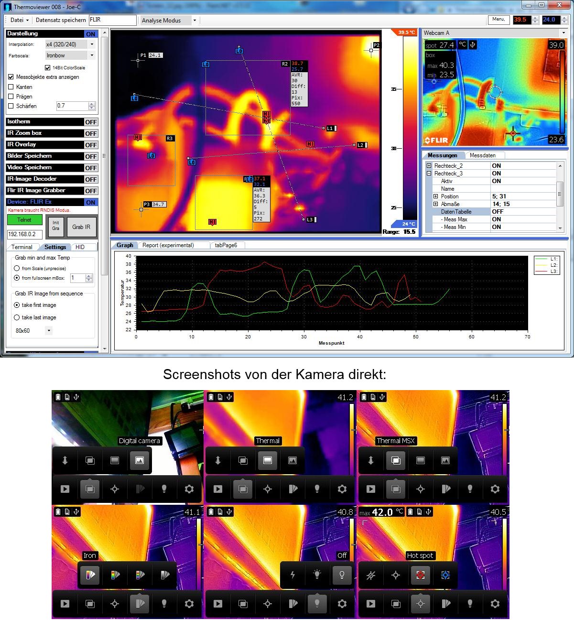Screen dimensions: 574x620
Task: Click the highlighted Thermal image mode icon
Action: click(268, 460)
